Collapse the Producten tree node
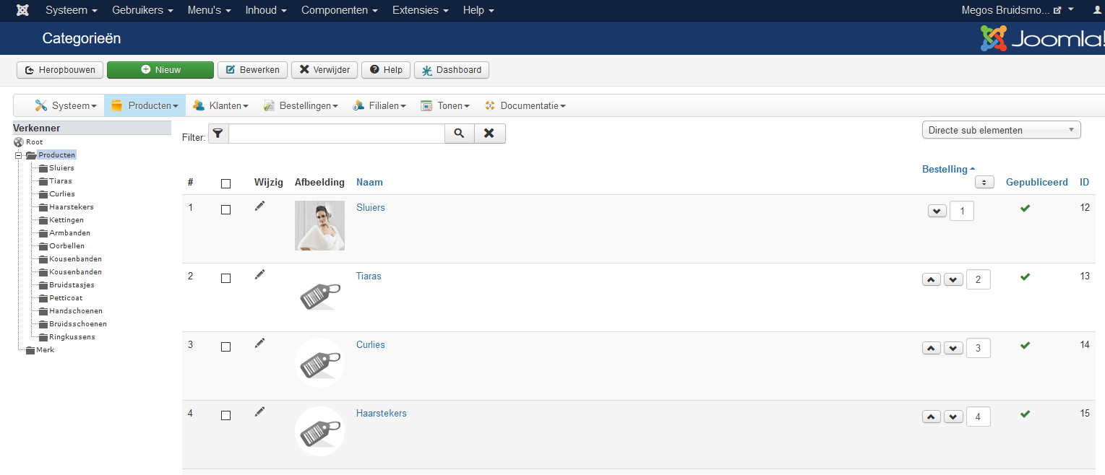Image resolution: width=1105 pixels, height=475 pixels. (x=18, y=155)
